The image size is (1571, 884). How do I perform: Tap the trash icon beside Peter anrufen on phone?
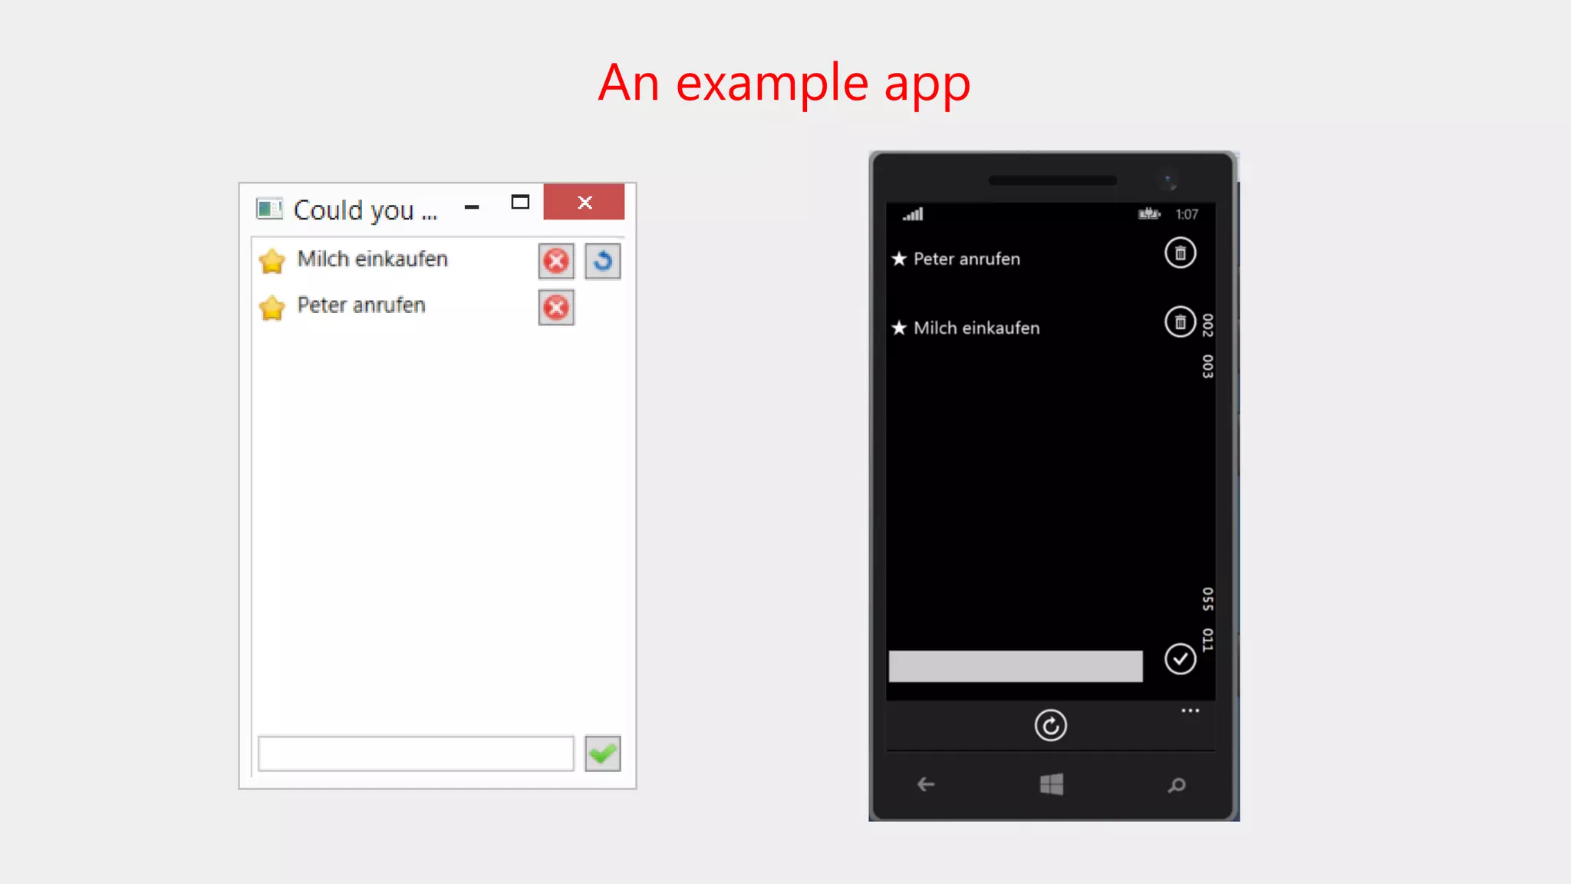[x=1180, y=252]
